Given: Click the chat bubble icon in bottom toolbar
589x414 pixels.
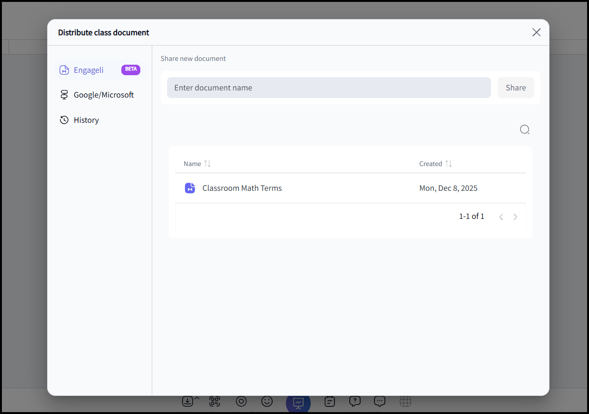Looking at the screenshot, I should 379,402.
